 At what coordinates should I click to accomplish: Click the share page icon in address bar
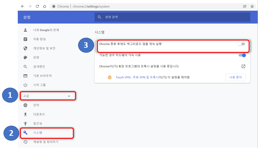245,6
